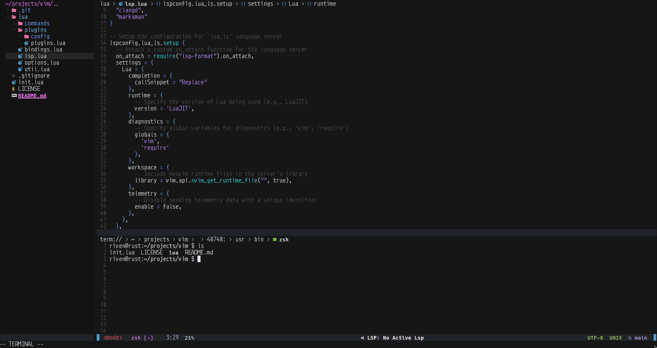Open the README.md link in tree
Screen dimensions: 657x348
[32, 96]
